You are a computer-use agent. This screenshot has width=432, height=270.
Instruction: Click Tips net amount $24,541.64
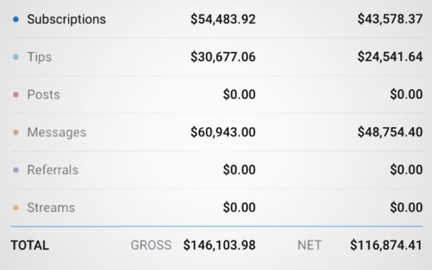click(390, 57)
